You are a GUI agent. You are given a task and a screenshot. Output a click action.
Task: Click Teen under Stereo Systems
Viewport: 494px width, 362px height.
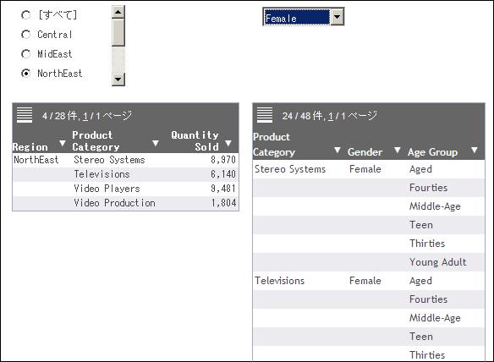[x=421, y=225]
